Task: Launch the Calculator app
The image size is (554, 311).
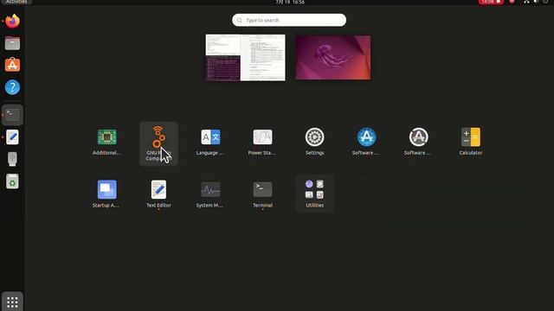Action: click(x=471, y=142)
